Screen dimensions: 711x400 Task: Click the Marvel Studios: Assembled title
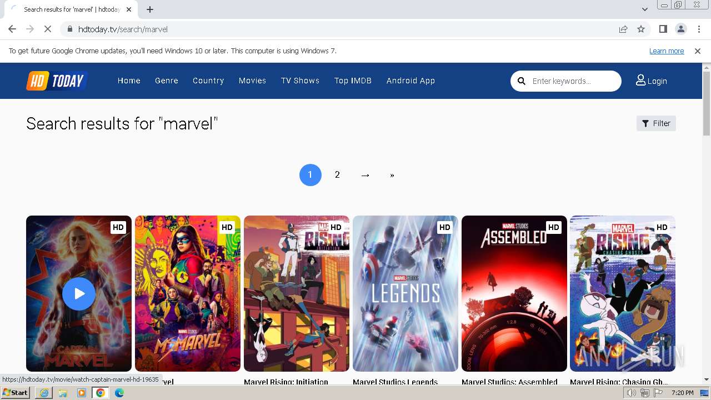(509, 382)
